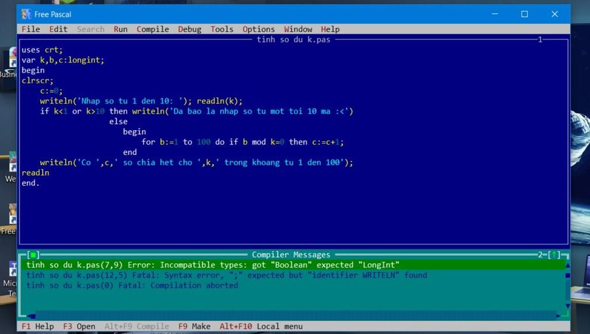Click the horizontal scrollbar right arrow in messages
This screenshot has width=590, height=334.
point(559,316)
